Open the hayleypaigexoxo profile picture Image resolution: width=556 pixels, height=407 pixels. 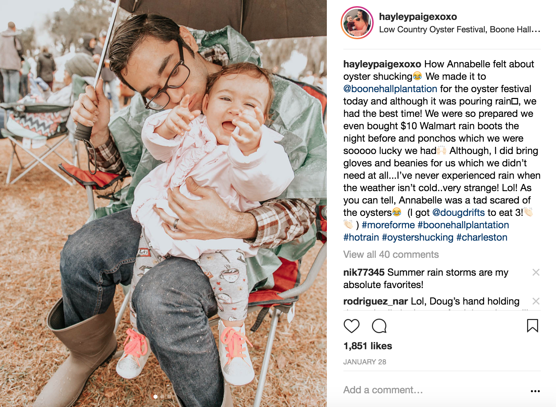point(357,23)
